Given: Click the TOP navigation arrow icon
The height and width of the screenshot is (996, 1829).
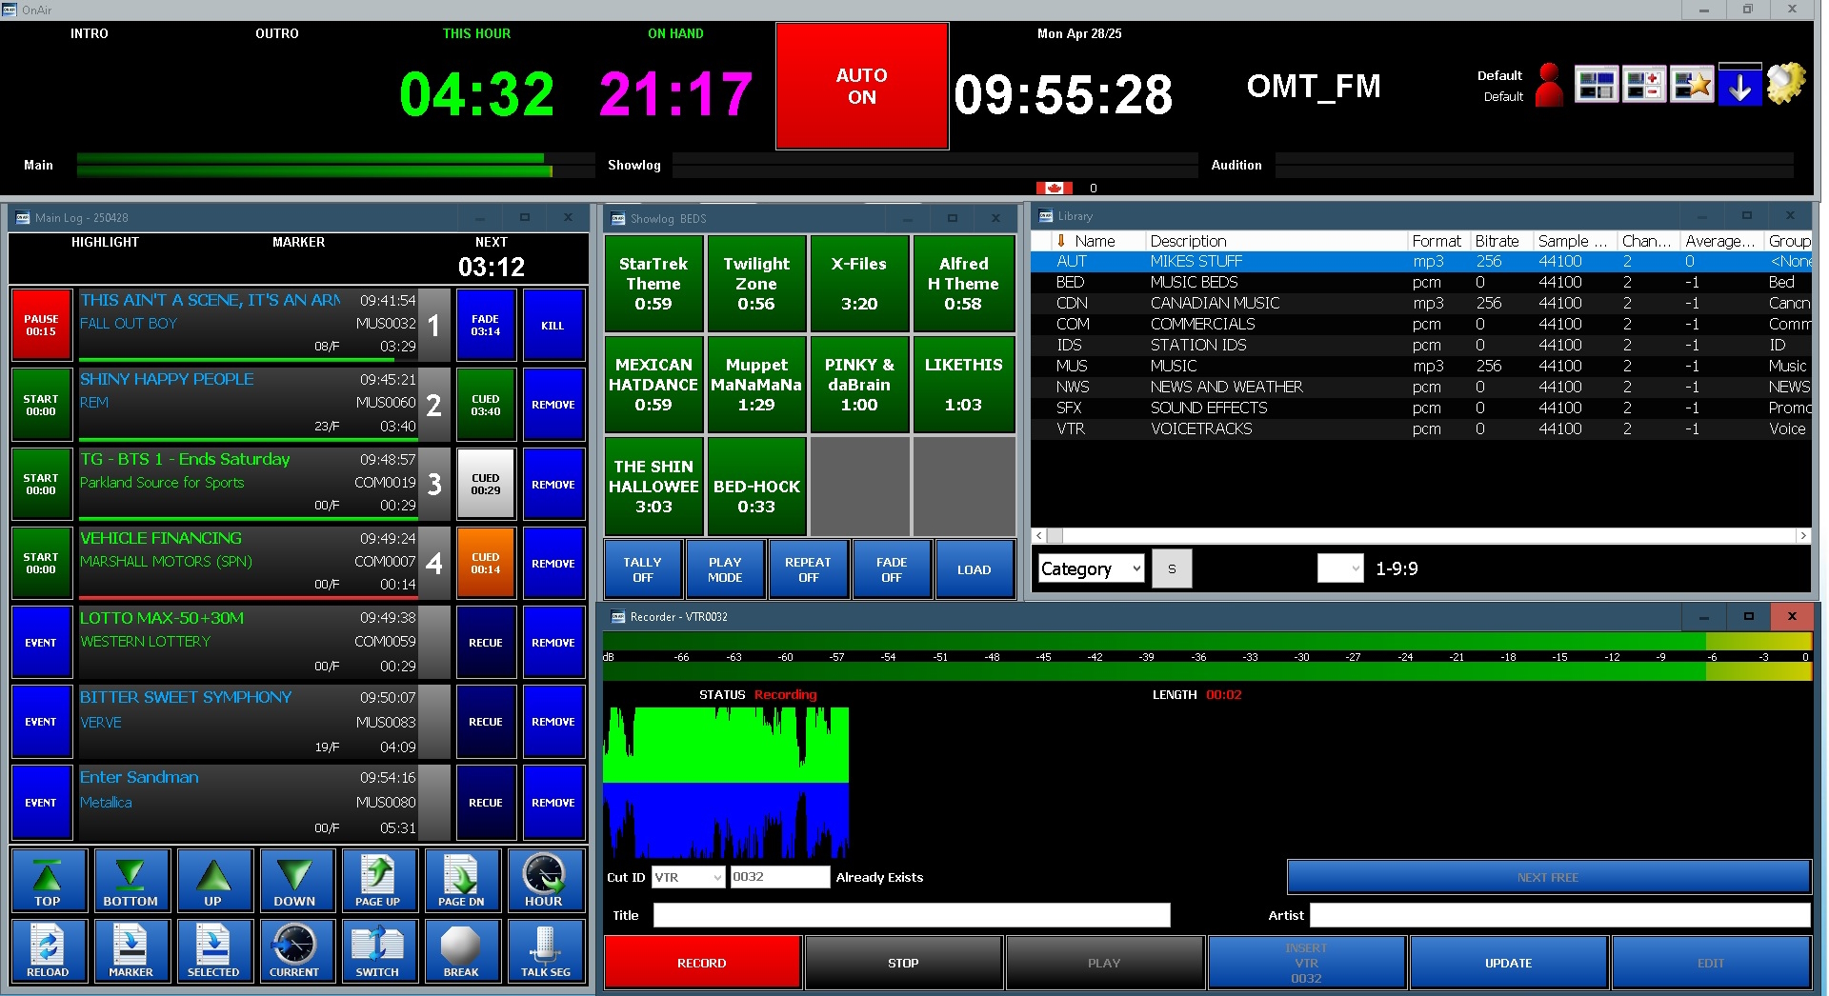Looking at the screenshot, I should [48, 880].
